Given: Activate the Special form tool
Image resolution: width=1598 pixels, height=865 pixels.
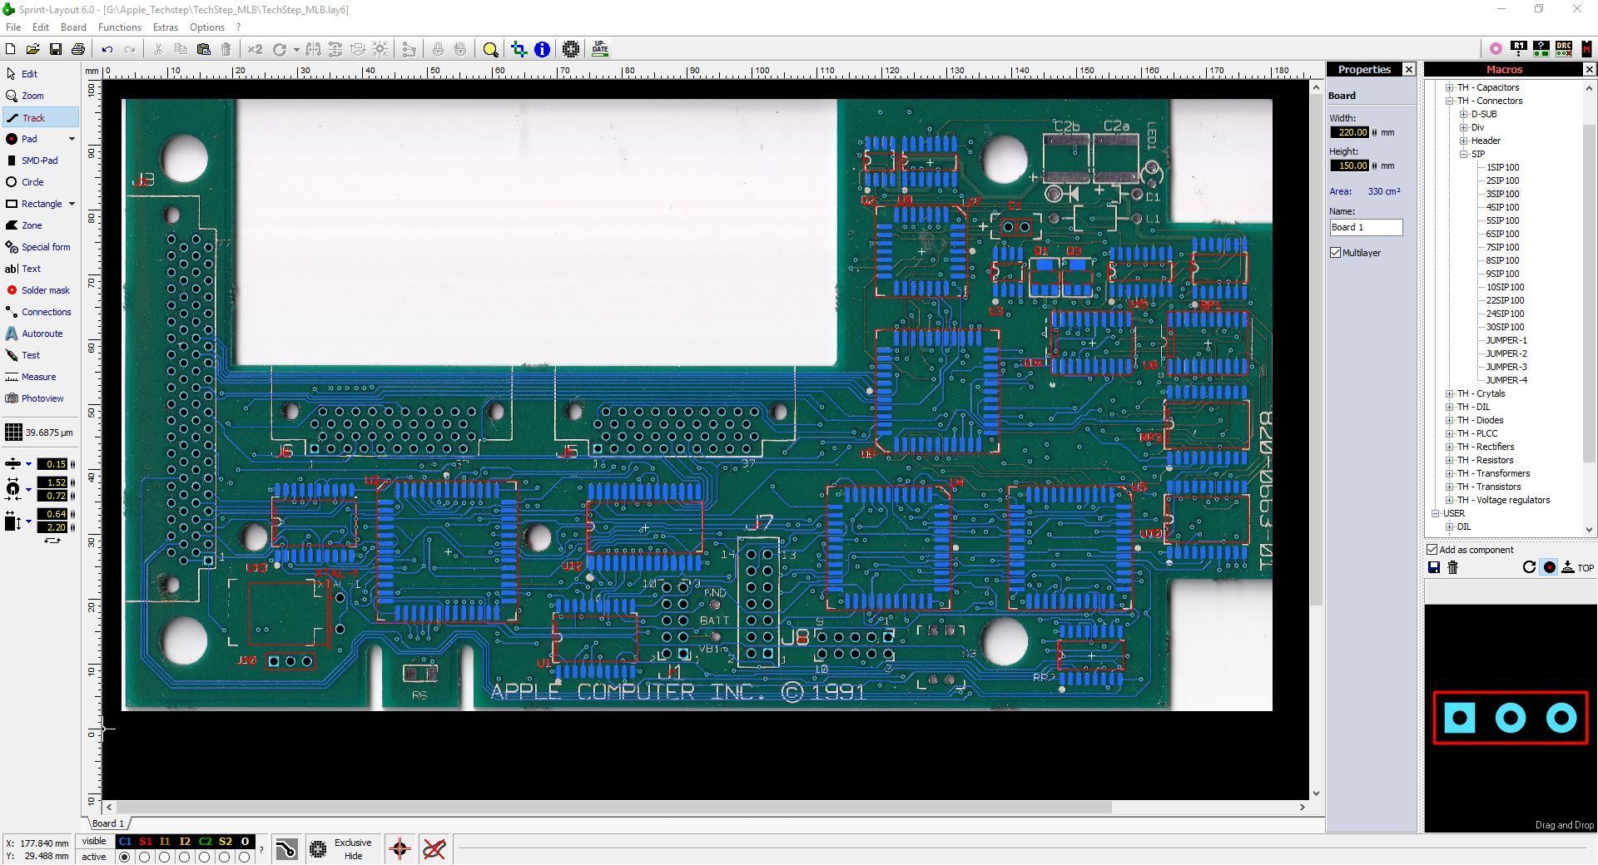Looking at the screenshot, I should (x=37, y=247).
